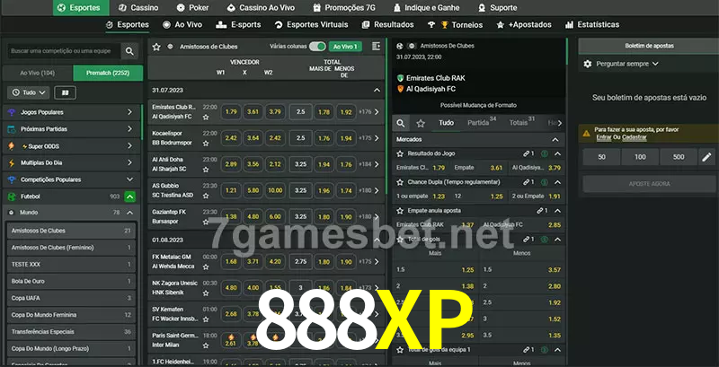The image size is (719, 367).
Task: Favorite the Chance Dupla market
Action: coord(400,182)
